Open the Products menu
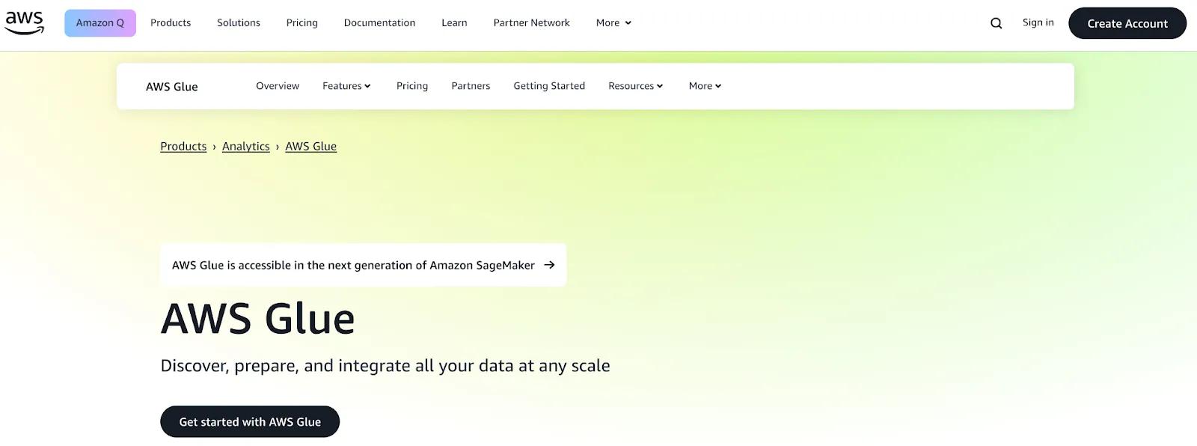This screenshot has height=446, width=1197. (x=171, y=23)
